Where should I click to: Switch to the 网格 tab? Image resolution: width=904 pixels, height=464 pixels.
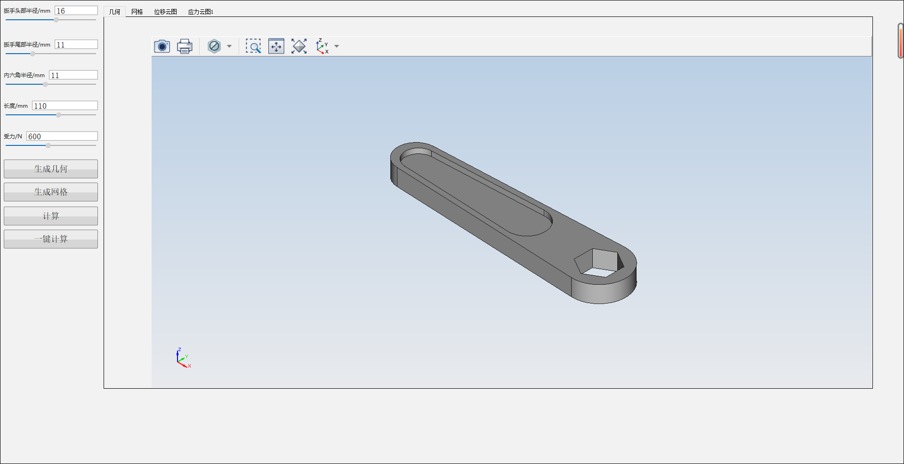click(x=137, y=12)
